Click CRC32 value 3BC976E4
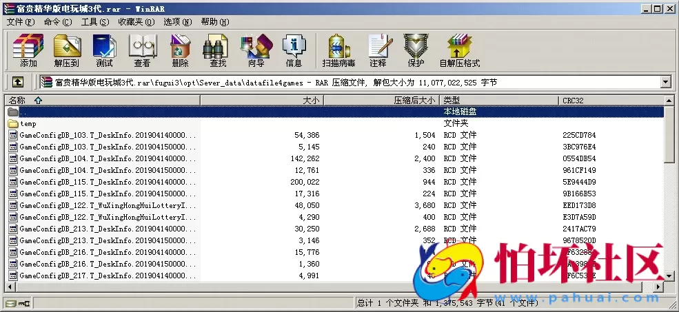 [579, 147]
